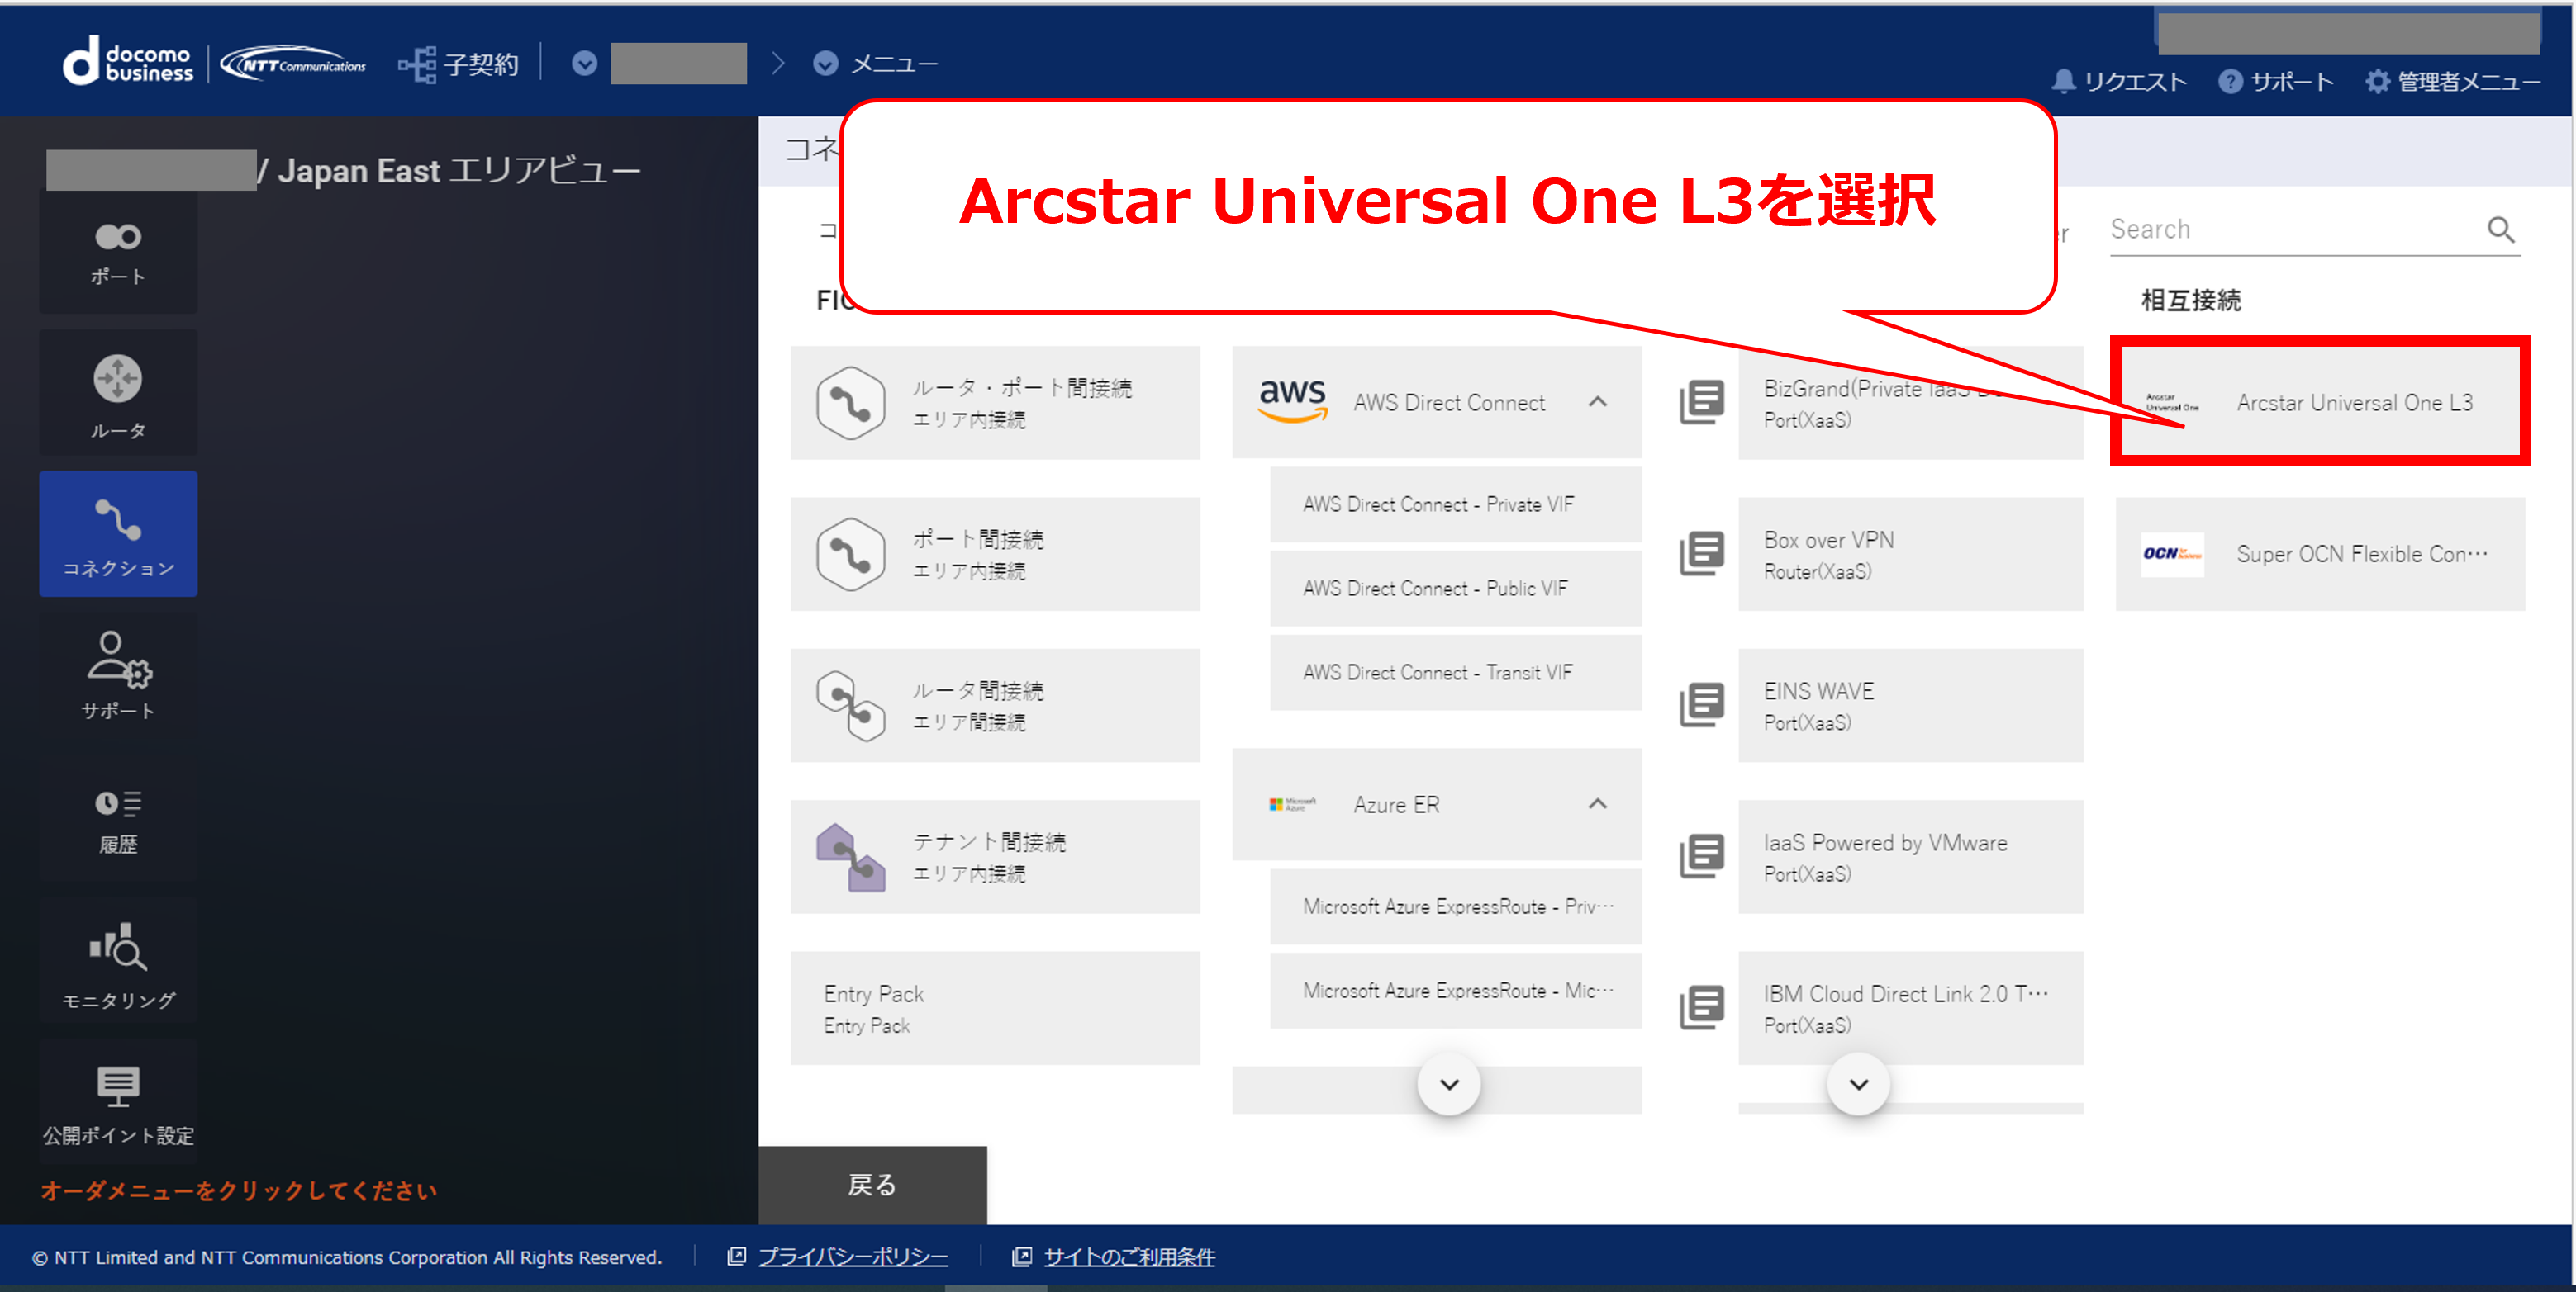This screenshot has width=2576, height=1292.
Task: Collapse the AWS Direct Connect section
Action: (x=1598, y=402)
